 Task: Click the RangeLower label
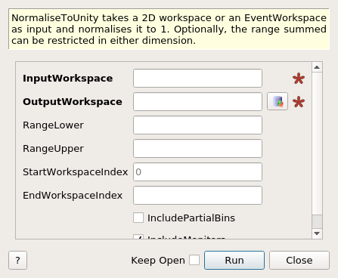point(53,125)
